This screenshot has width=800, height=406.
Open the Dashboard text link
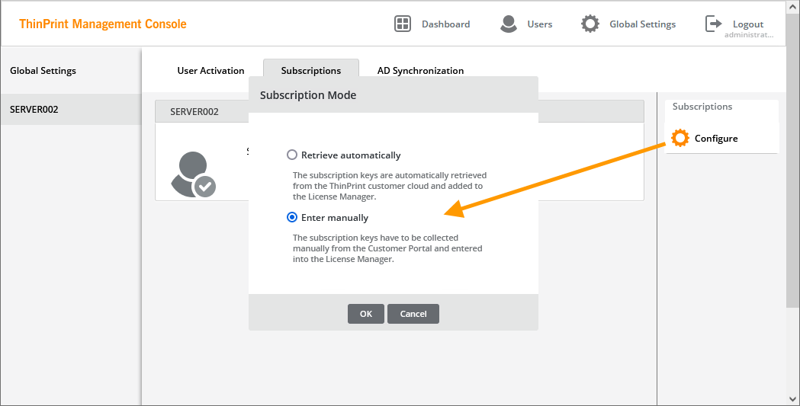pyautogui.click(x=445, y=24)
